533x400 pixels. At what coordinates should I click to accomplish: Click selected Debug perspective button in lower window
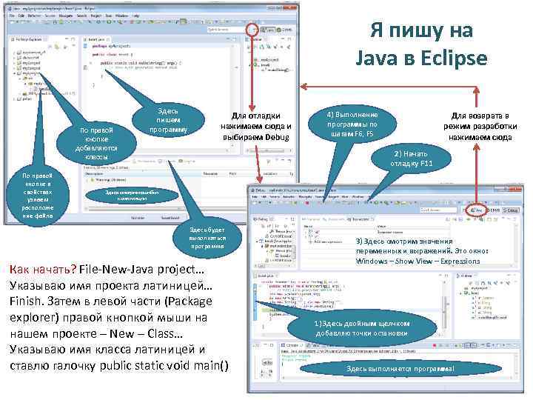511,210
